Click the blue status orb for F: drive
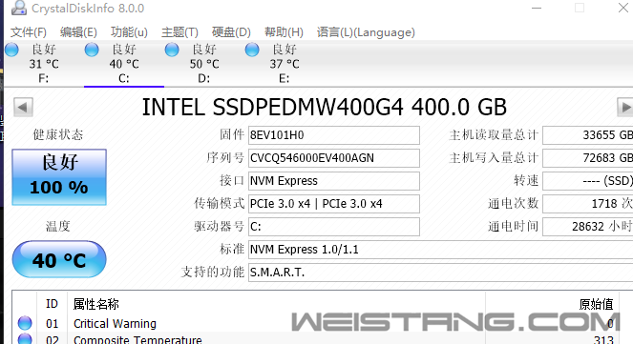The width and height of the screenshot is (633, 344). (x=11, y=50)
